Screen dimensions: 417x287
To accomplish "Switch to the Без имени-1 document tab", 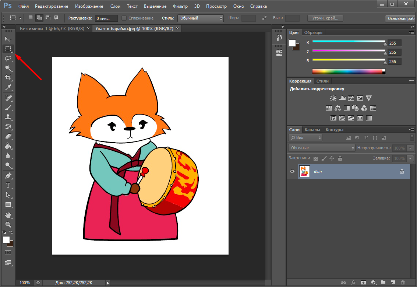I will pos(52,28).
